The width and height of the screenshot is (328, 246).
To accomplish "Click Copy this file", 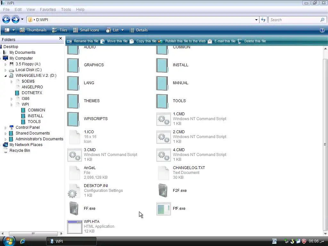I will tap(143, 41).
